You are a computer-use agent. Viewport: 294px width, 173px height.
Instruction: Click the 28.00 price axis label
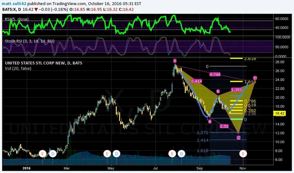pyautogui.click(x=280, y=62)
